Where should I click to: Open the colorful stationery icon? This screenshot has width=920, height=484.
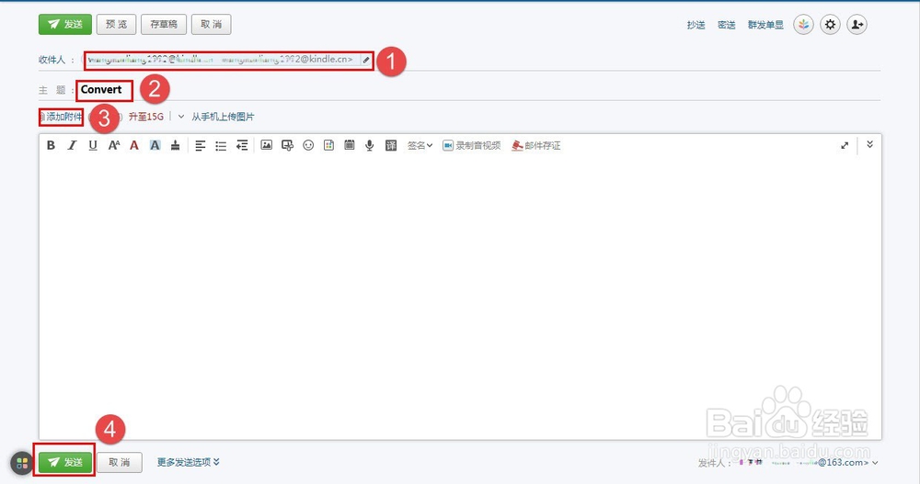(x=804, y=25)
